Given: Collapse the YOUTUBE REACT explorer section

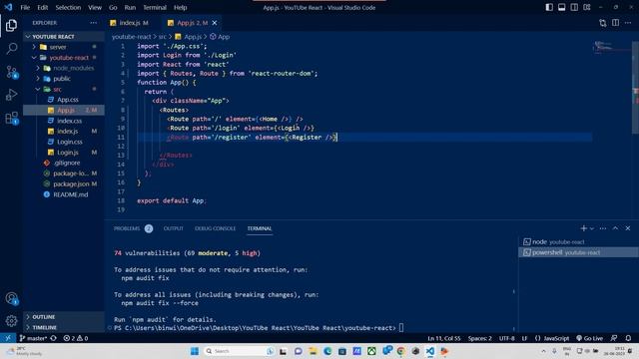Looking at the screenshot, I should click(x=63, y=37).
